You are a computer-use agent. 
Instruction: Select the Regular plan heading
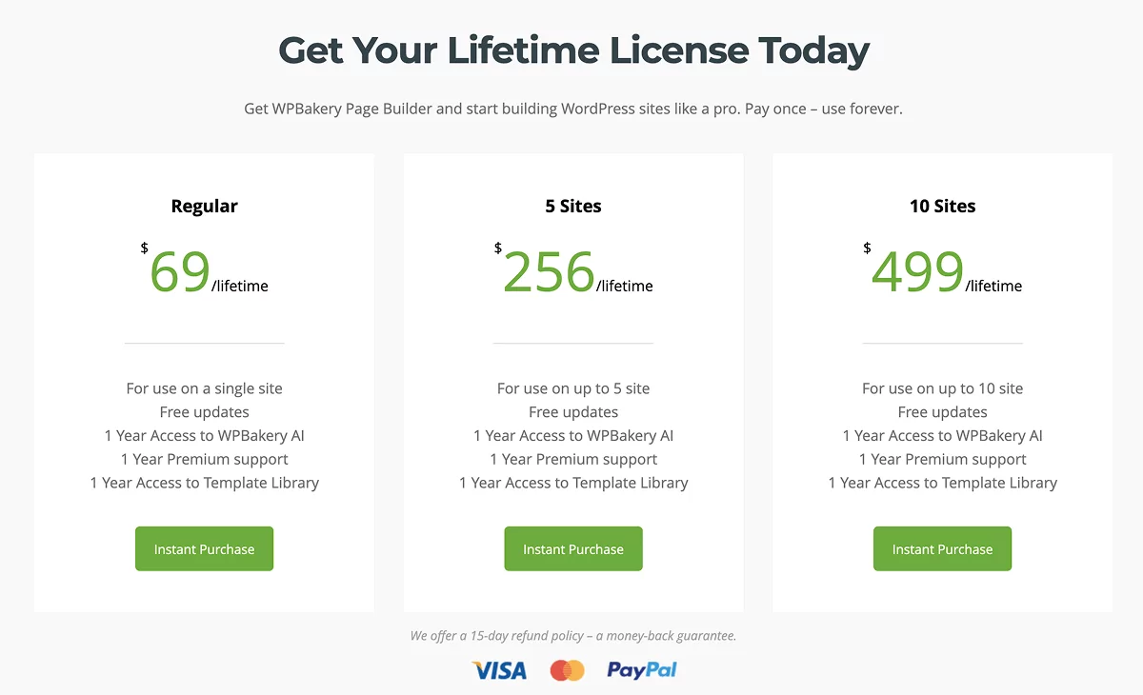coord(204,206)
